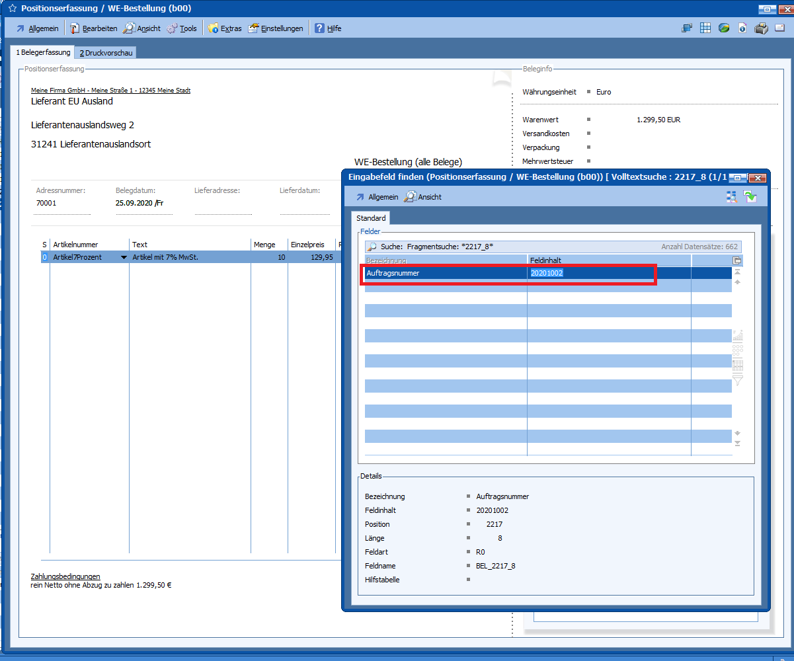
Task: Open the document info icon
Action: pyautogui.click(x=742, y=28)
